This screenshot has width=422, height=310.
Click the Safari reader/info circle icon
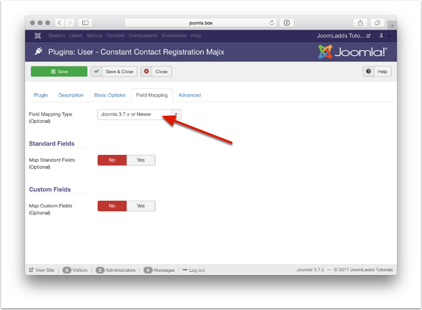tap(287, 22)
